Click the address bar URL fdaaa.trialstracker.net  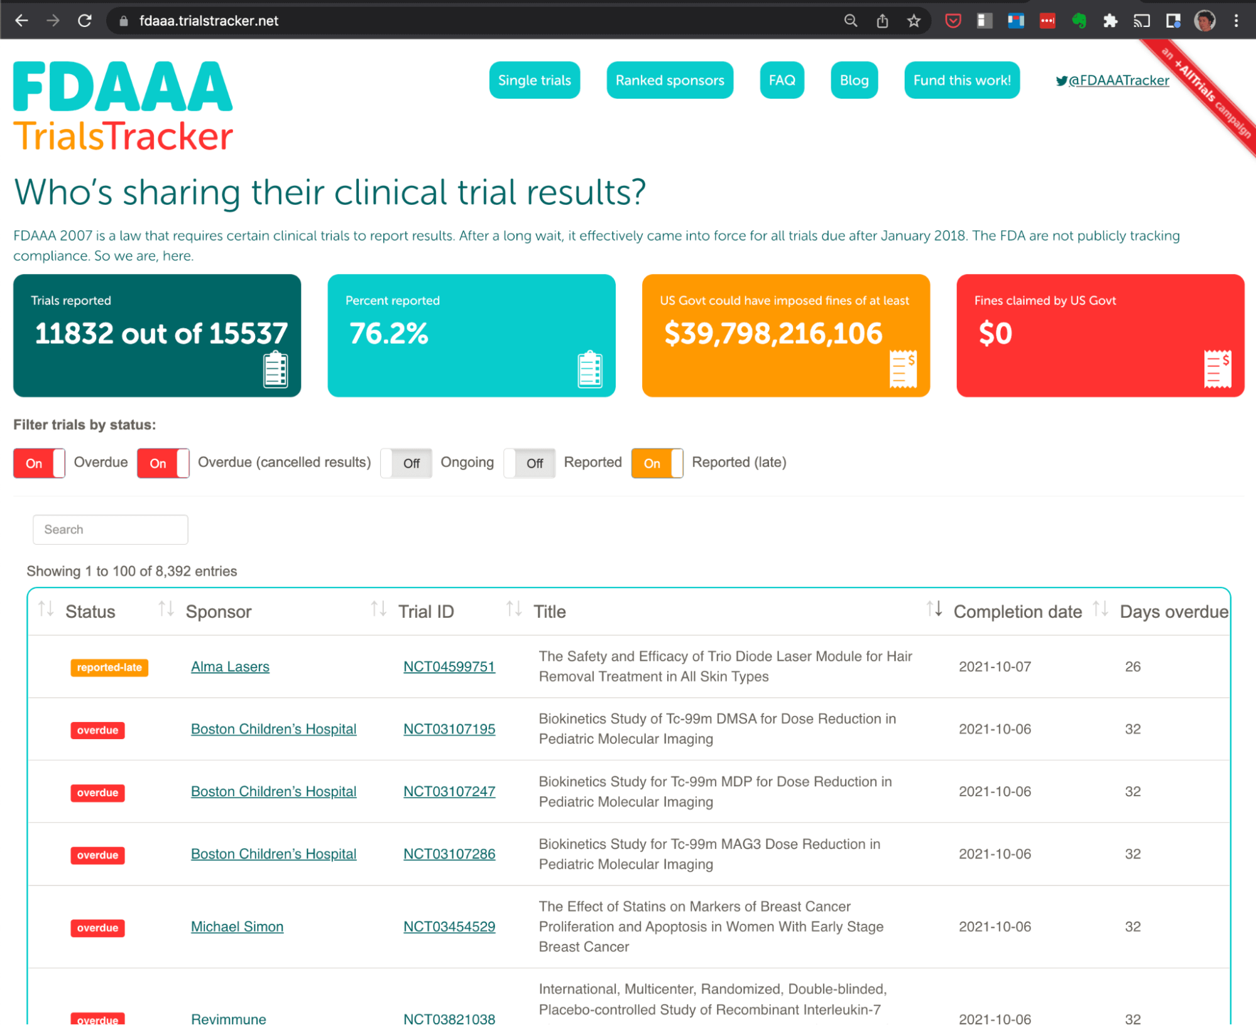point(209,21)
